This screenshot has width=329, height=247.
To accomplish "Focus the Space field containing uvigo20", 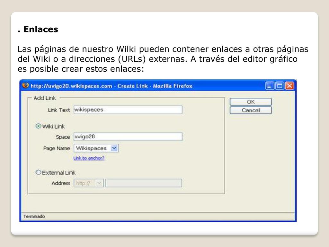I will coord(128,137).
